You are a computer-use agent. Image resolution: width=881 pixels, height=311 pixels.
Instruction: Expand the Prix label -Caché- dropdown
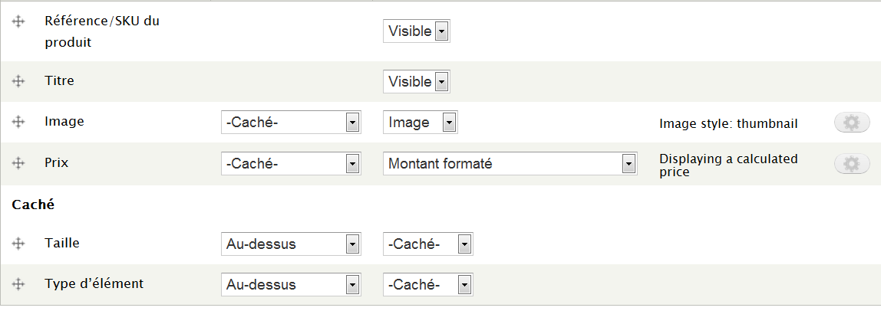coord(290,164)
